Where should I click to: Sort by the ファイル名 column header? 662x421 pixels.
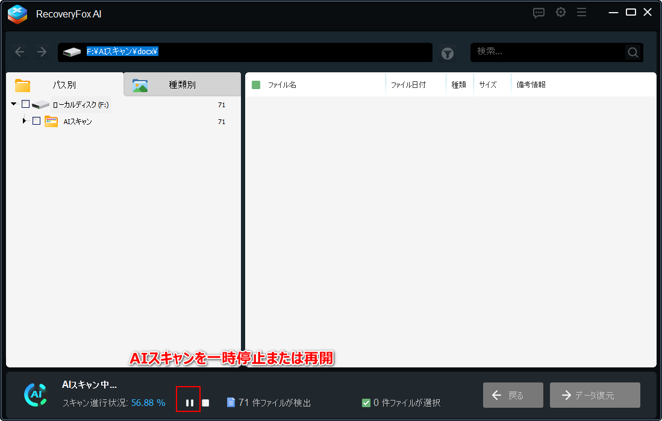click(x=282, y=85)
